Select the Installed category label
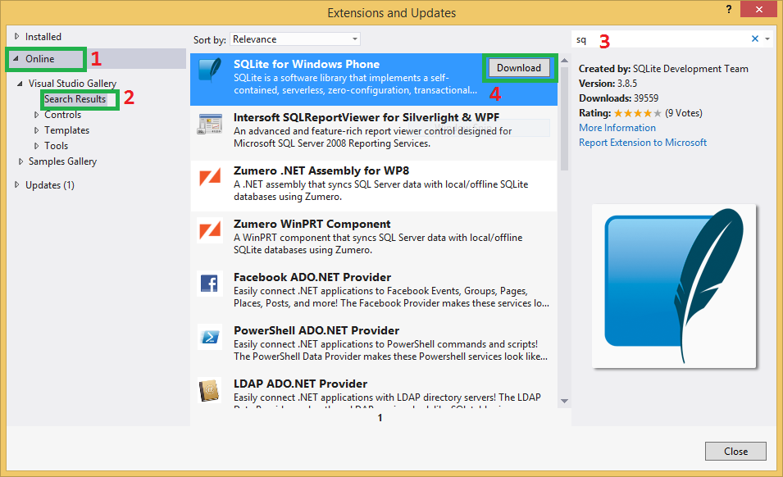 click(x=43, y=36)
